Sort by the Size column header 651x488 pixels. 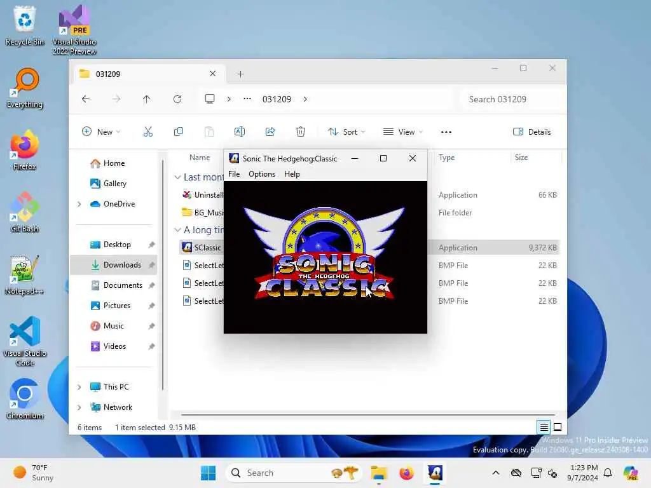point(521,158)
